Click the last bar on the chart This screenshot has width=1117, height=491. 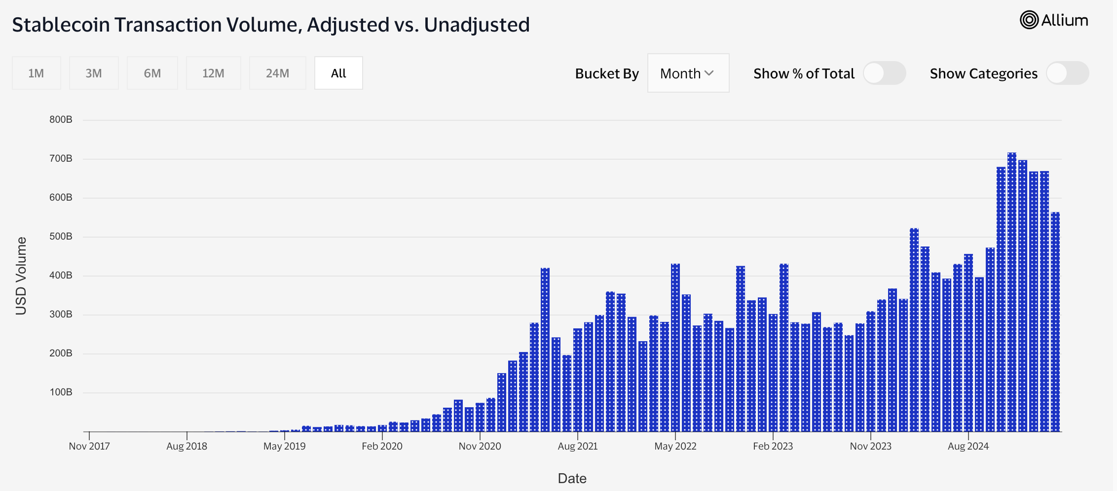point(1055,321)
